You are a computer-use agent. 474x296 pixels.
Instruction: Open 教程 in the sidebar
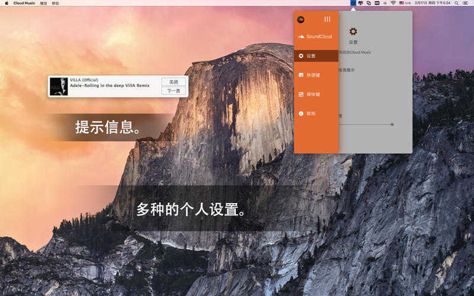click(x=316, y=114)
